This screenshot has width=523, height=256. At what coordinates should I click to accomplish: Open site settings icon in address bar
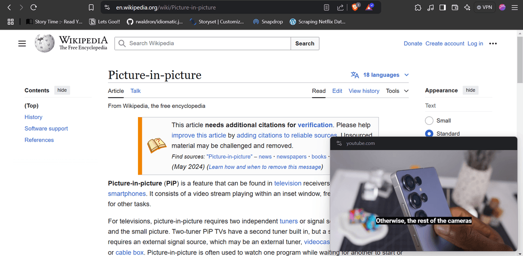[107, 7]
